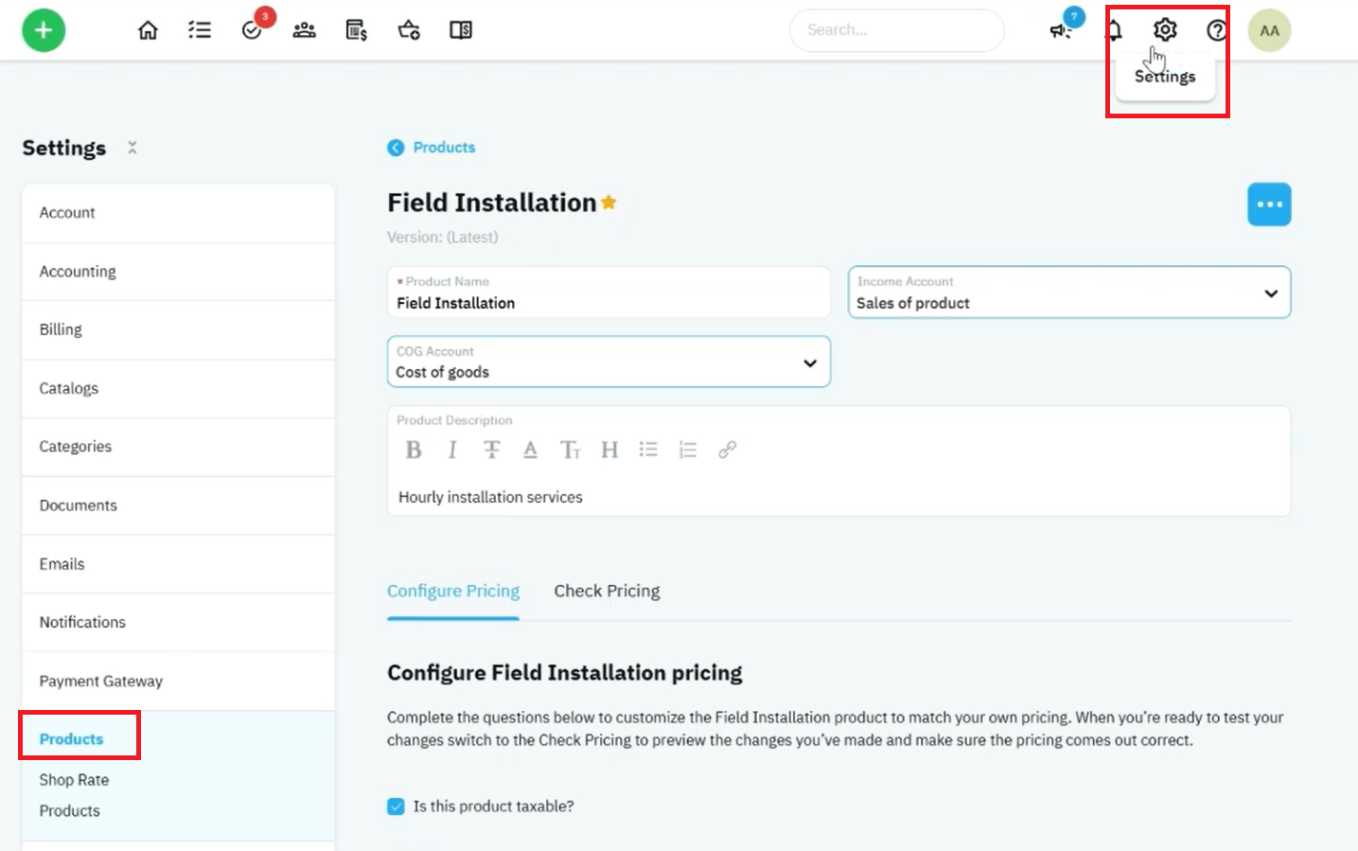Open Categories settings in sidebar
The width and height of the screenshot is (1358, 851).
point(178,447)
